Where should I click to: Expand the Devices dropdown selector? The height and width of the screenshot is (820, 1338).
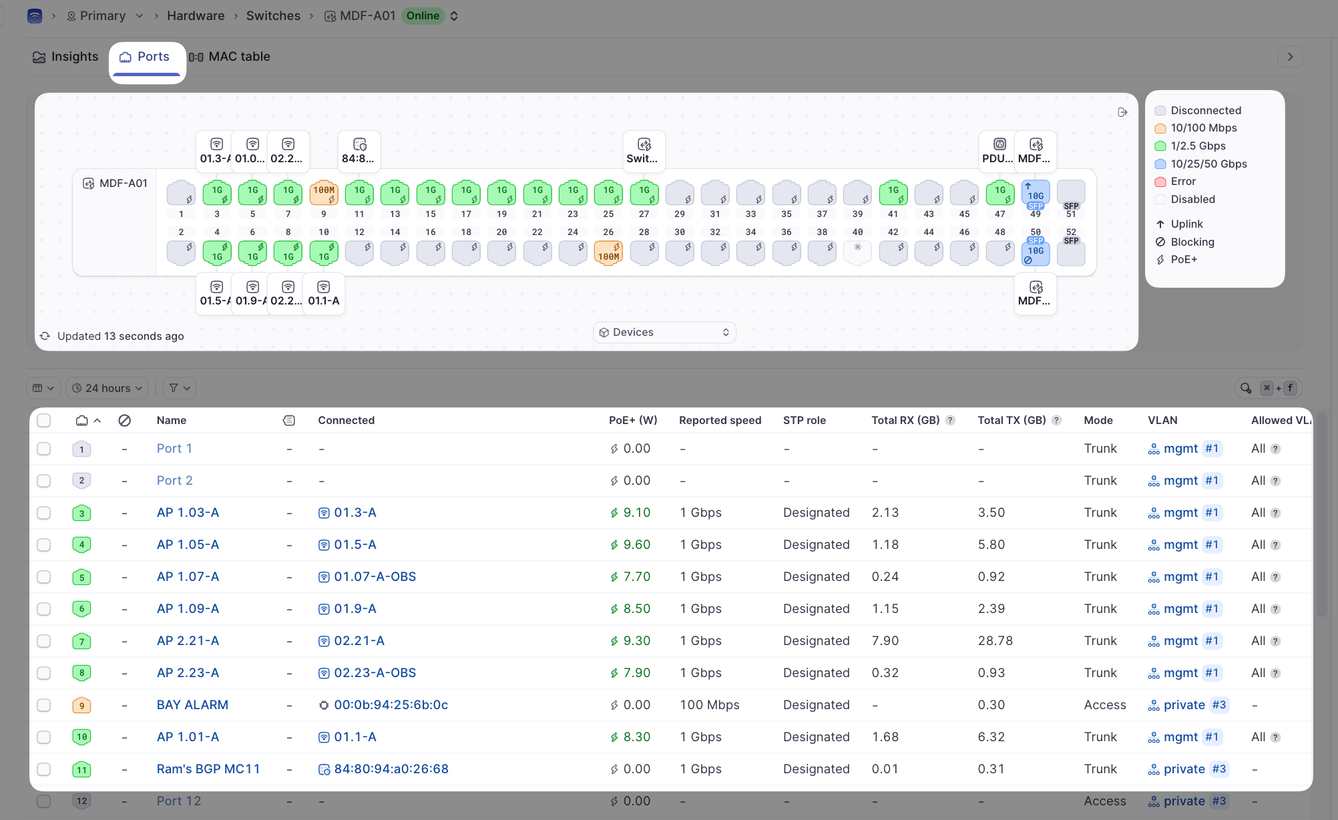click(664, 333)
